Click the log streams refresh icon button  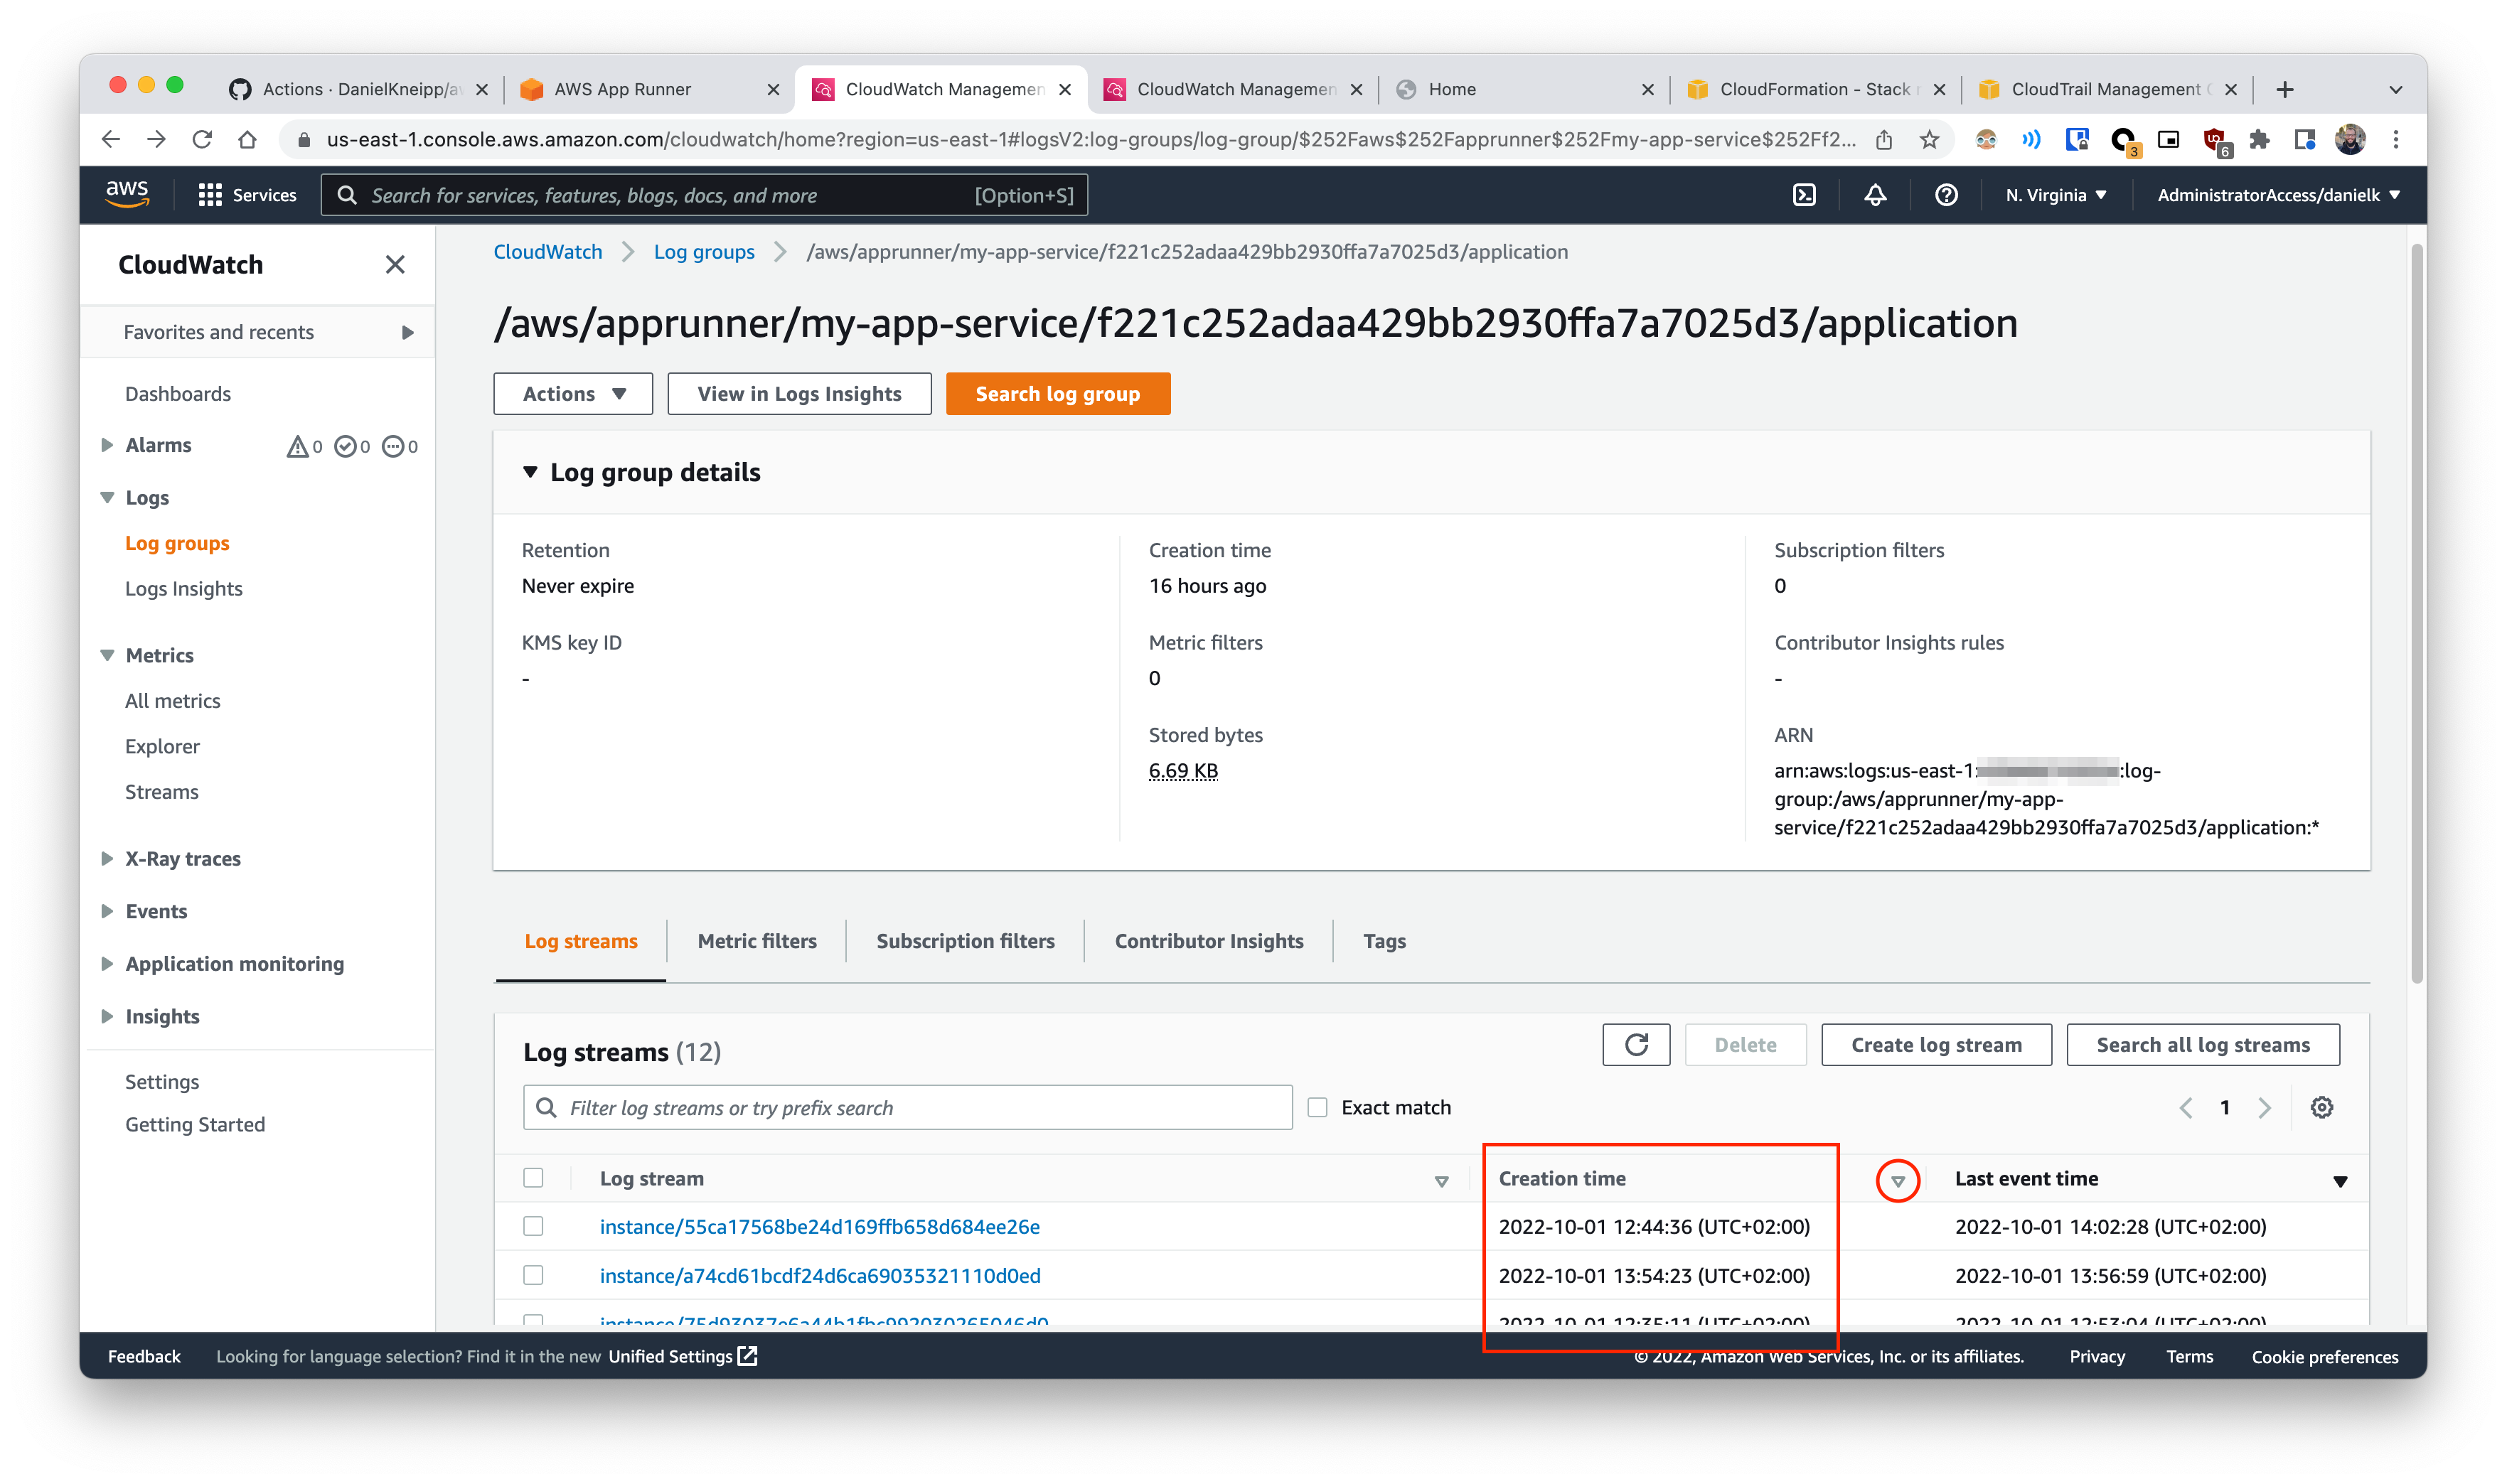click(x=1635, y=1045)
